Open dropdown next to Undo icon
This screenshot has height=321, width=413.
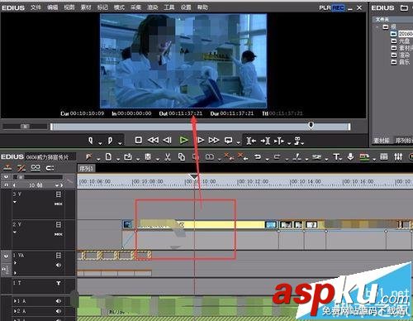[267, 160]
